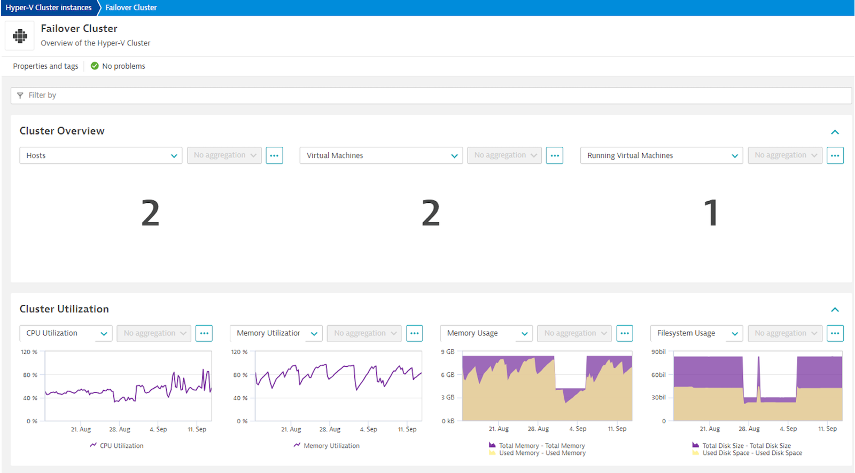Open more options for Memory Utilization chart
The image size is (855, 473).
pos(415,333)
